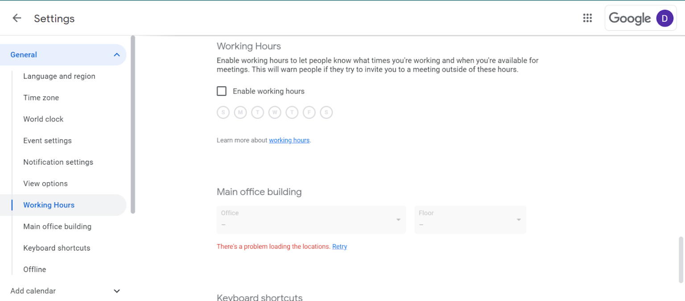Select the Monday working day circle

tap(240, 112)
